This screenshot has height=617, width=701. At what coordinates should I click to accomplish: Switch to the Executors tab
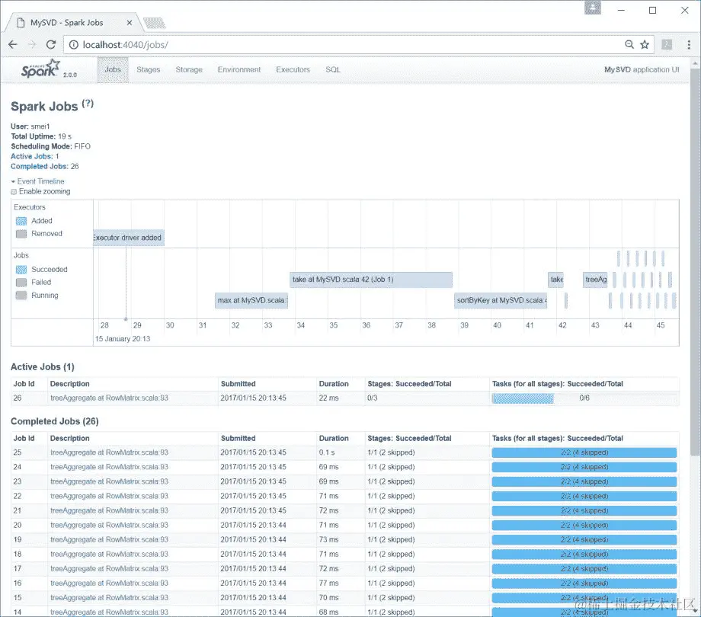tap(293, 69)
